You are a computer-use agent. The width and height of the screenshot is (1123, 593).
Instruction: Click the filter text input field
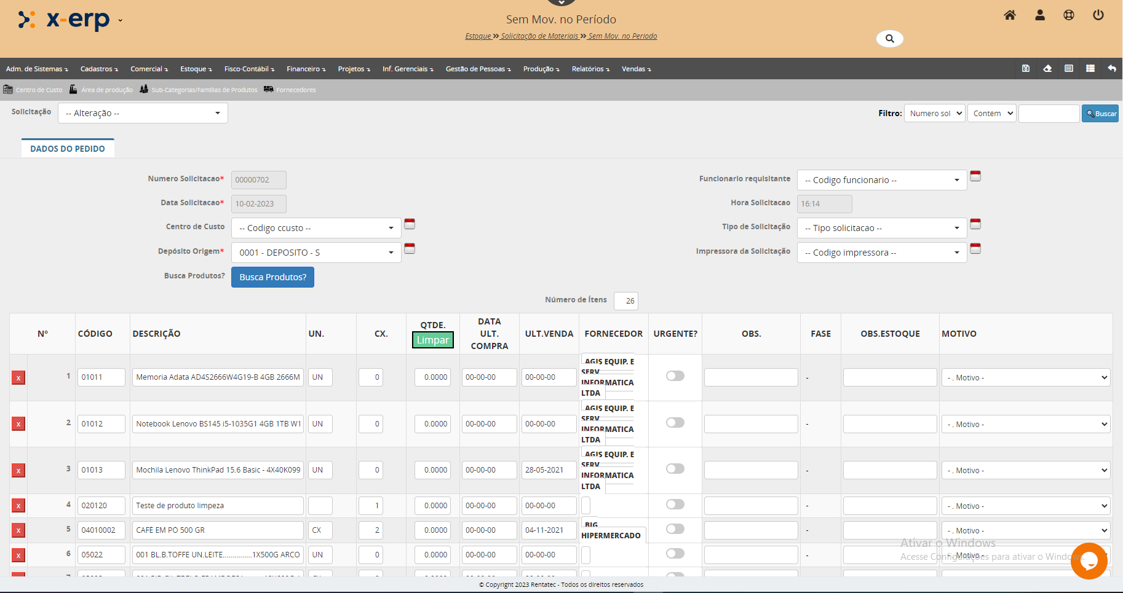(1049, 114)
